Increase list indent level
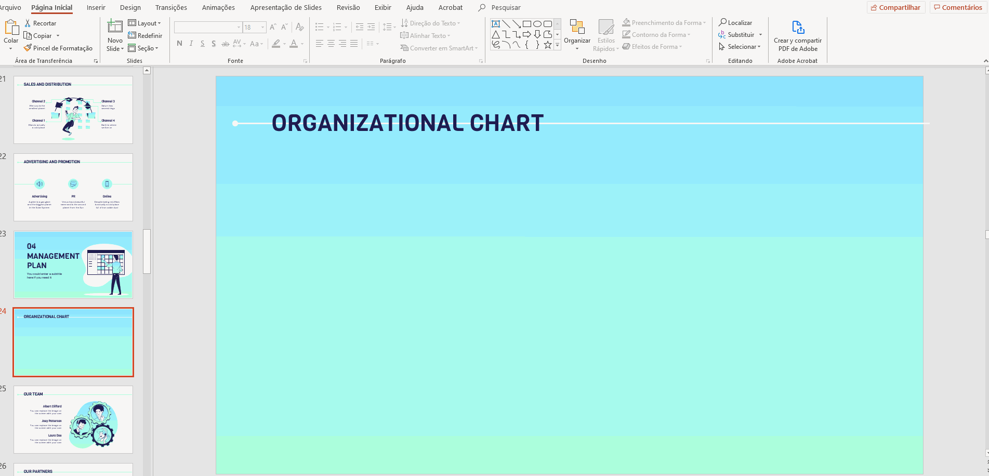 [371, 27]
